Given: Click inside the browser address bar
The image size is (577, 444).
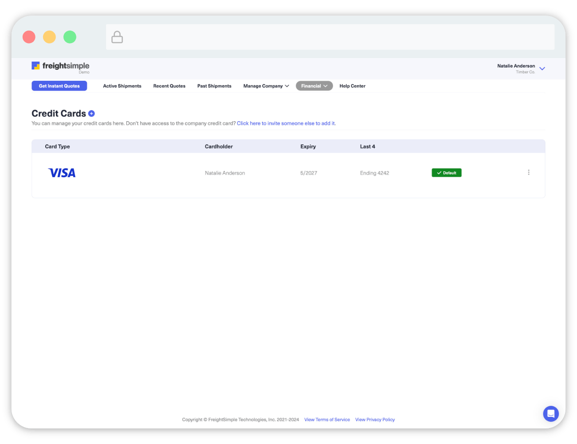Looking at the screenshot, I should (337, 37).
